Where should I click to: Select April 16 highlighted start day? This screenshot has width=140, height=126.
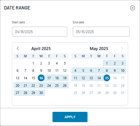[41, 78]
